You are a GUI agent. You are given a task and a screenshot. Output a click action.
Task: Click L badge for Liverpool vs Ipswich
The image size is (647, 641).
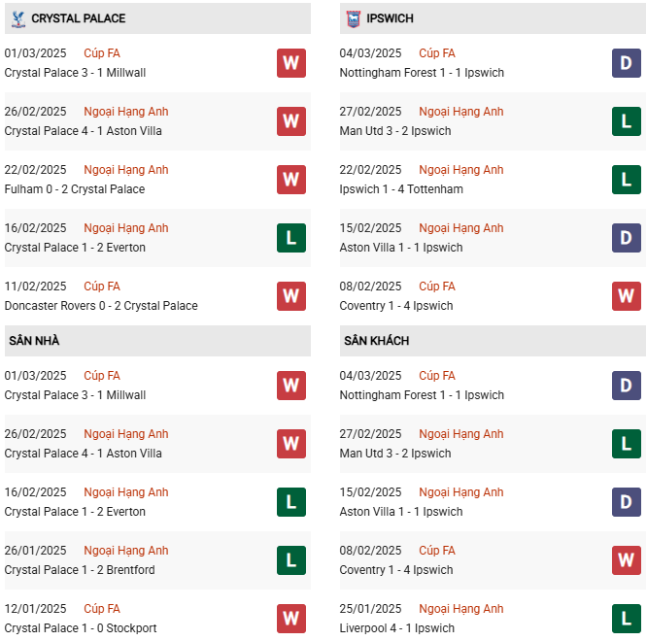click(626, 619)
